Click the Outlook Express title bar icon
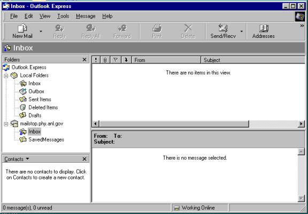This screenshot has width=308, height=214. pyautogui.click(x=6, y=6)
